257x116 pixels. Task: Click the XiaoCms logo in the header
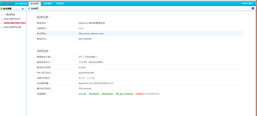tap(8, 3)
